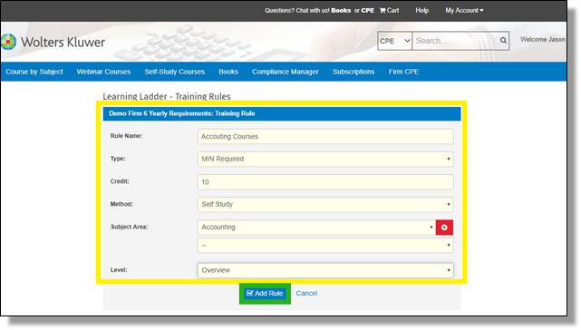Viewport: 581px width, 330px height.
Task: Click the Cancel link
Action: pos(306,294)
